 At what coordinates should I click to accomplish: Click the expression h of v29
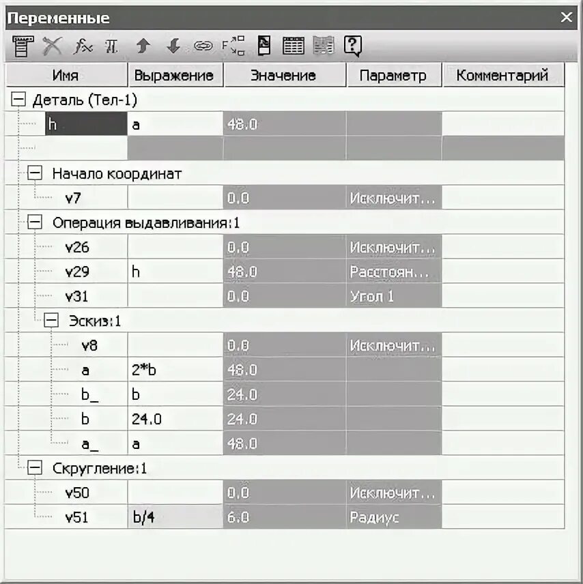click(x=175, y=272)
